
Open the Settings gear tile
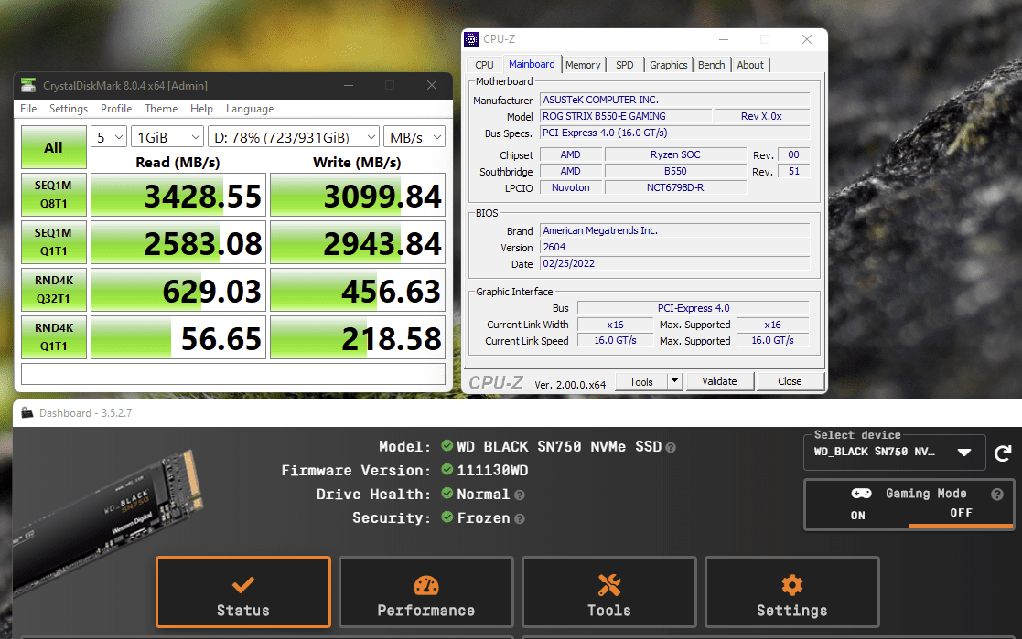[x=792, y=592]
